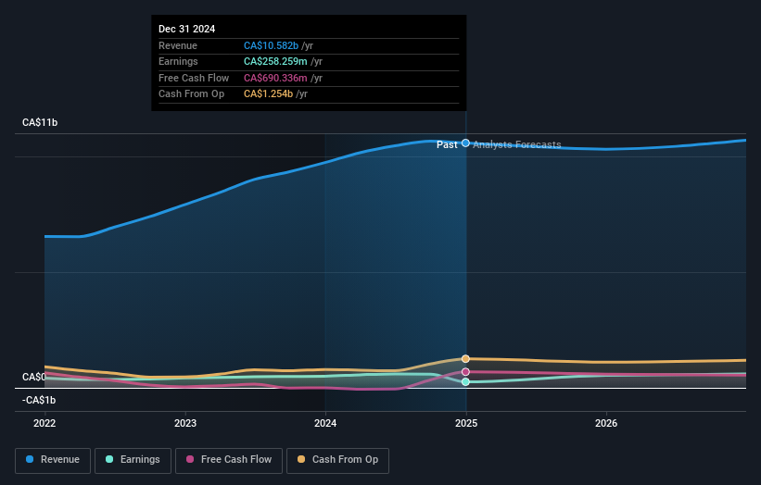This screenshot has width=761, height=485.
Task: Click the 2025 x-axis label
Action: (466, 424)
